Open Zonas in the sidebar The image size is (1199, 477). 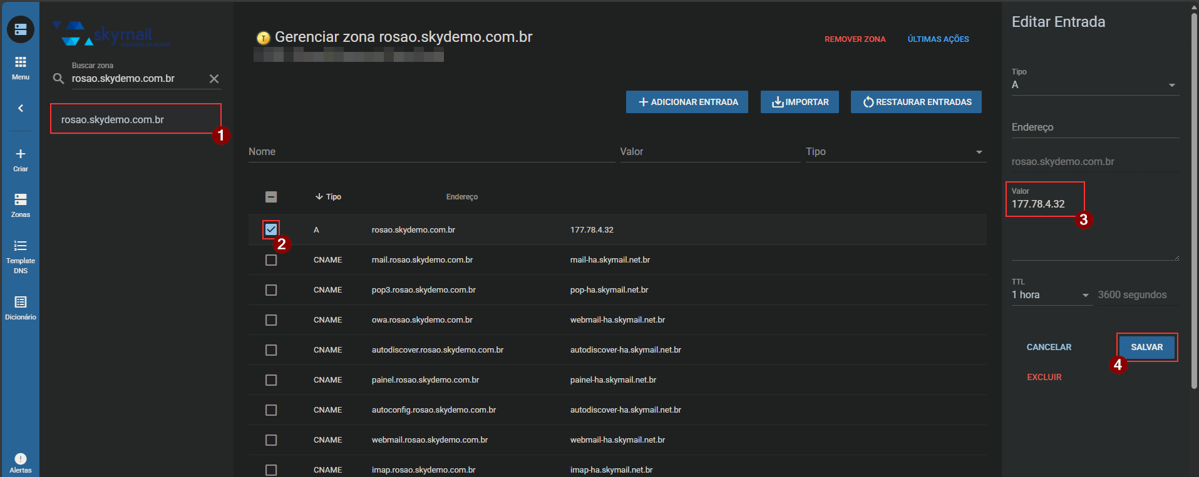pos(21,200)
